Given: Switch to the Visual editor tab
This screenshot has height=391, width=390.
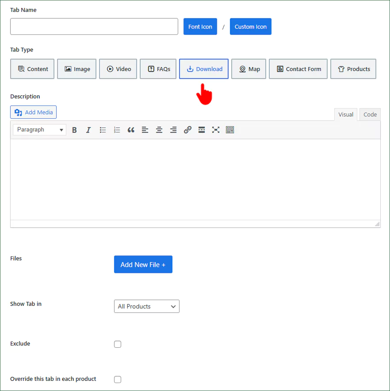Looking at the screenshot, I should point(346,114).
